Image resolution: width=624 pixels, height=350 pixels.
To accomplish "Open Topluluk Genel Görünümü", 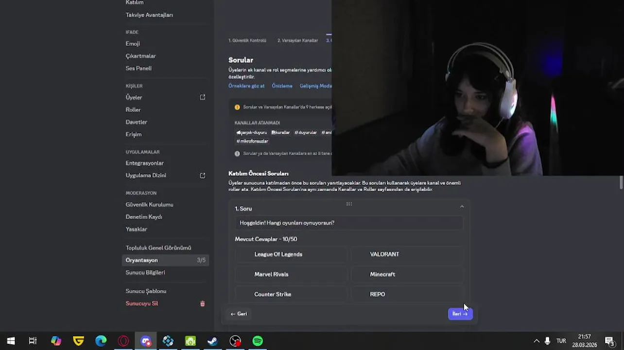I will click(158, 248).
